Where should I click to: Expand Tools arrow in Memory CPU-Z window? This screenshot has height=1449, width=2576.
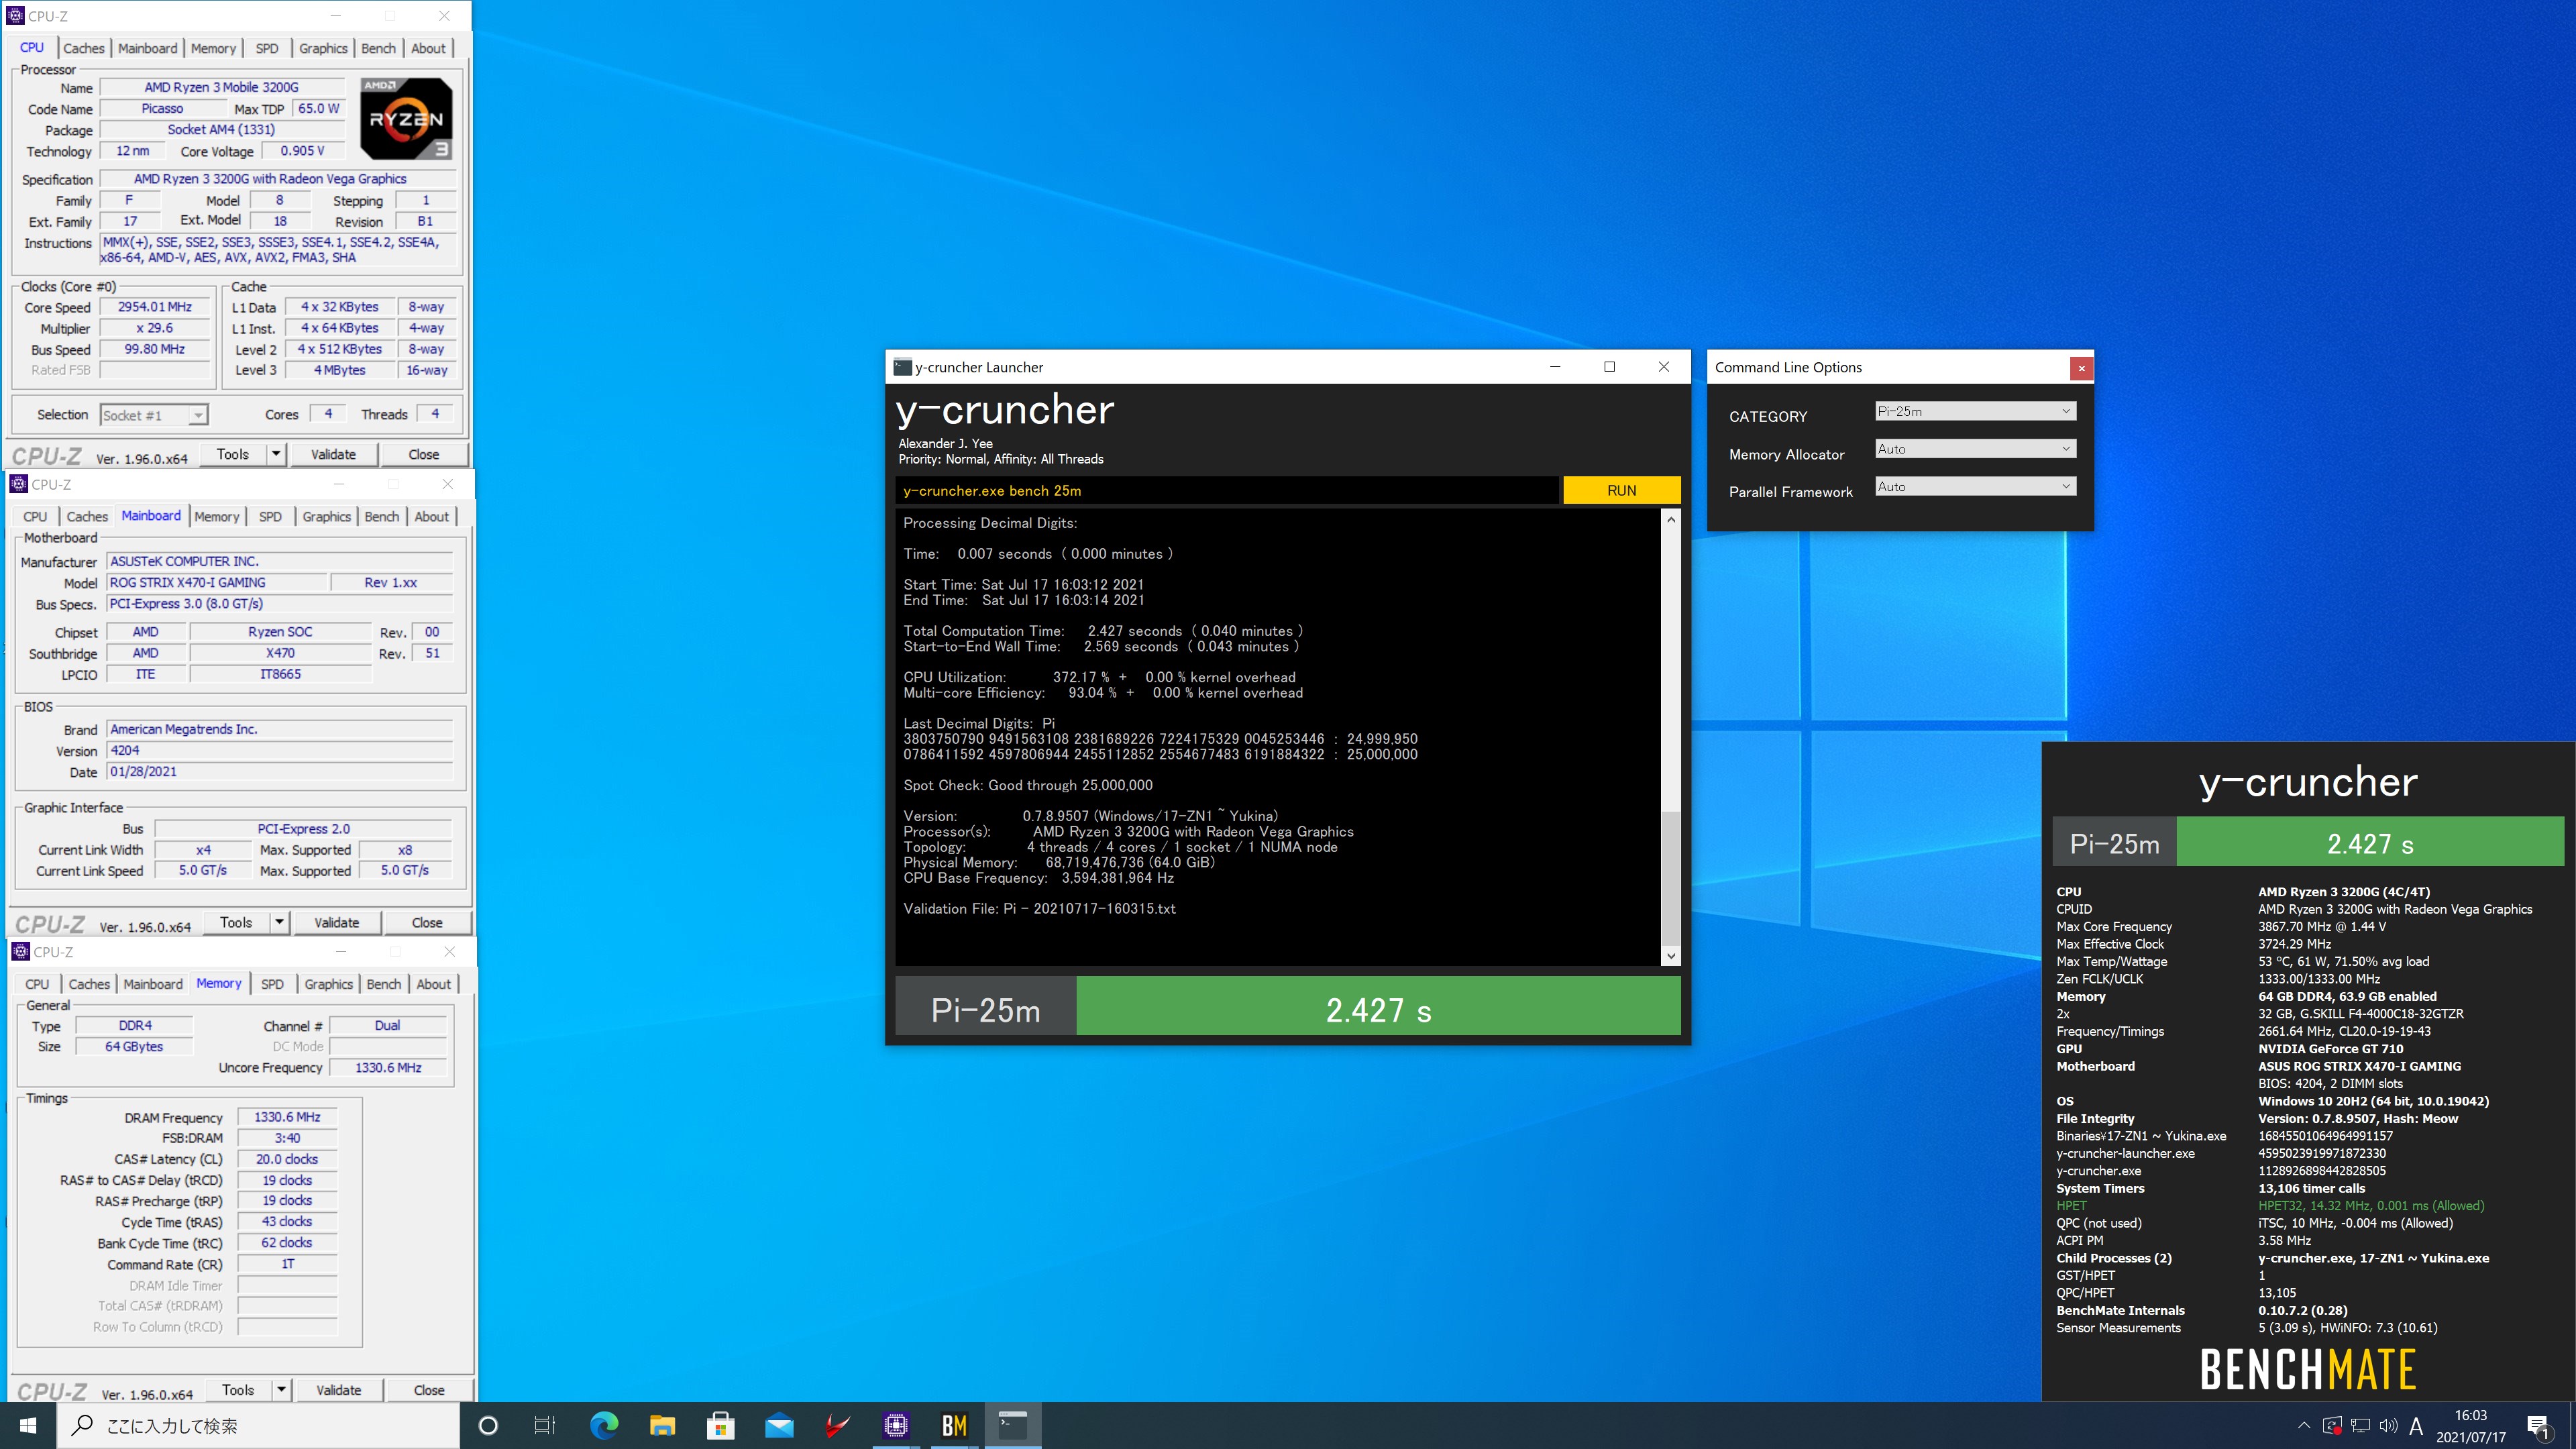[282, 1390]
